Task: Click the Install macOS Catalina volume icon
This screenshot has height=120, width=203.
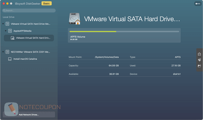Action: point(10,59)
